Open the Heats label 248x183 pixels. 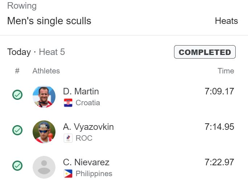pyautogui.click(x=226, y=21)
